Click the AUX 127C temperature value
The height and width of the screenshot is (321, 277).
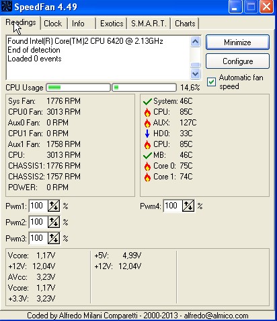188,123
